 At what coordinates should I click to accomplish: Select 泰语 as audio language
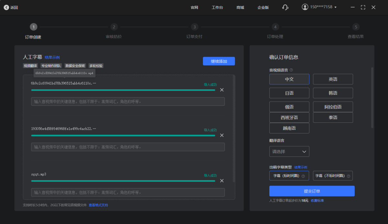tap(333, 118)
